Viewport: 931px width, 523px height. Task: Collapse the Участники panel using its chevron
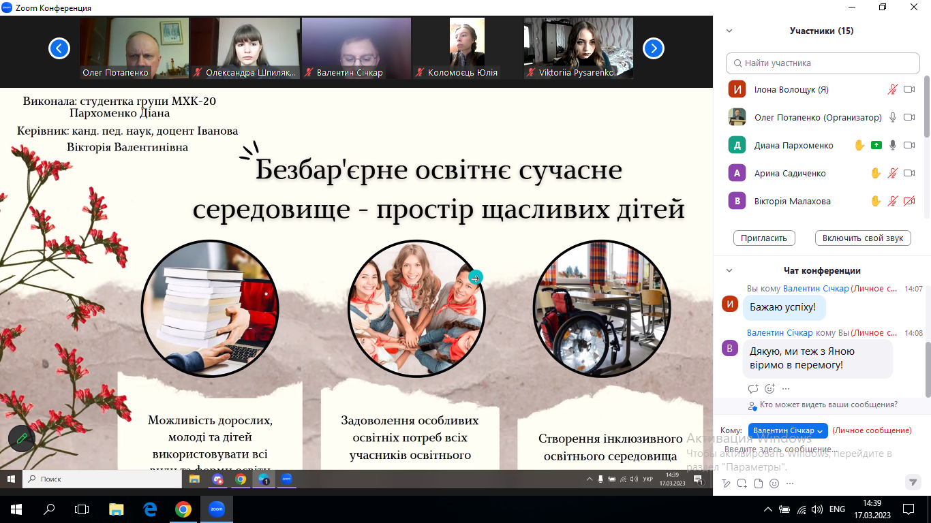[729, 31]
